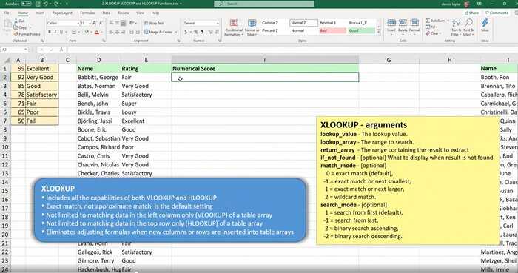Click the Undo arrow icon
This screenshot has width=518, height=273.
[45, 4]
